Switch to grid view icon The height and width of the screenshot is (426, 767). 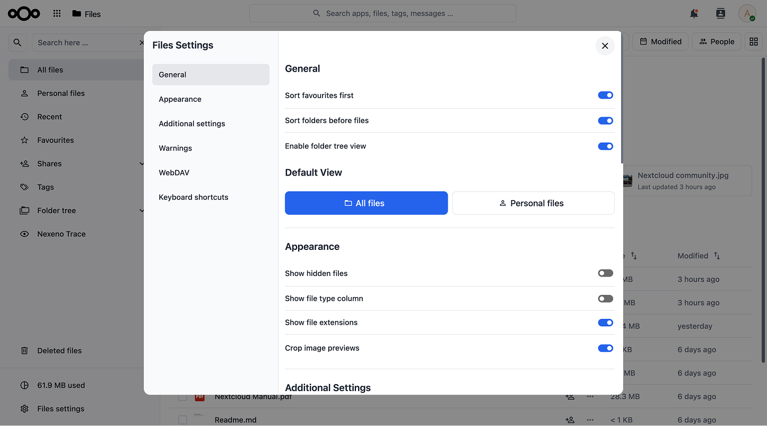point(754,41)
